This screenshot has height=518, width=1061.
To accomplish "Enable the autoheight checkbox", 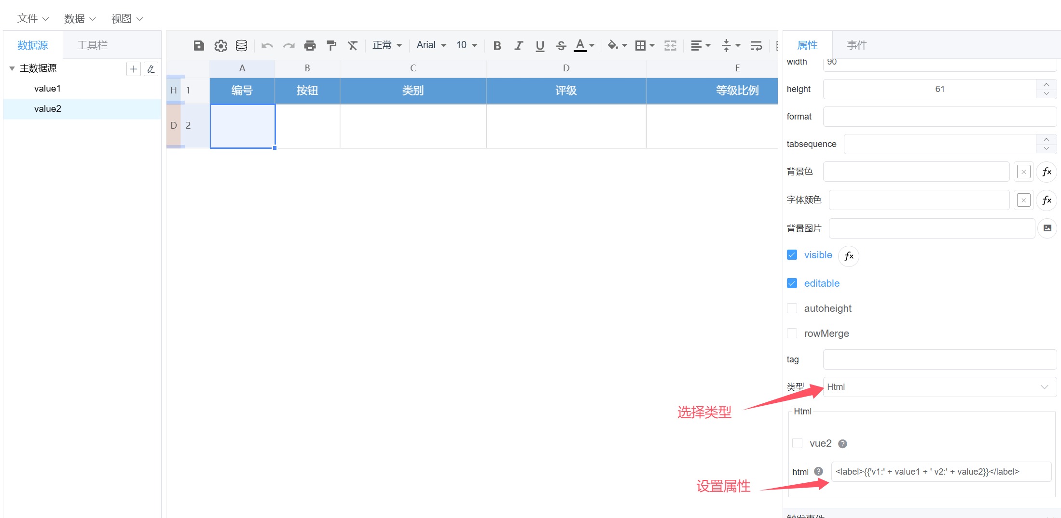I will pos(792,308).
